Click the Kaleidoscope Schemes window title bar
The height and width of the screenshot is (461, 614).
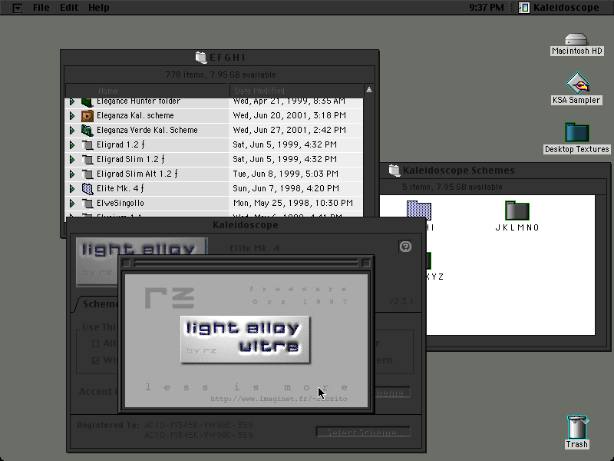coord(495,170)
